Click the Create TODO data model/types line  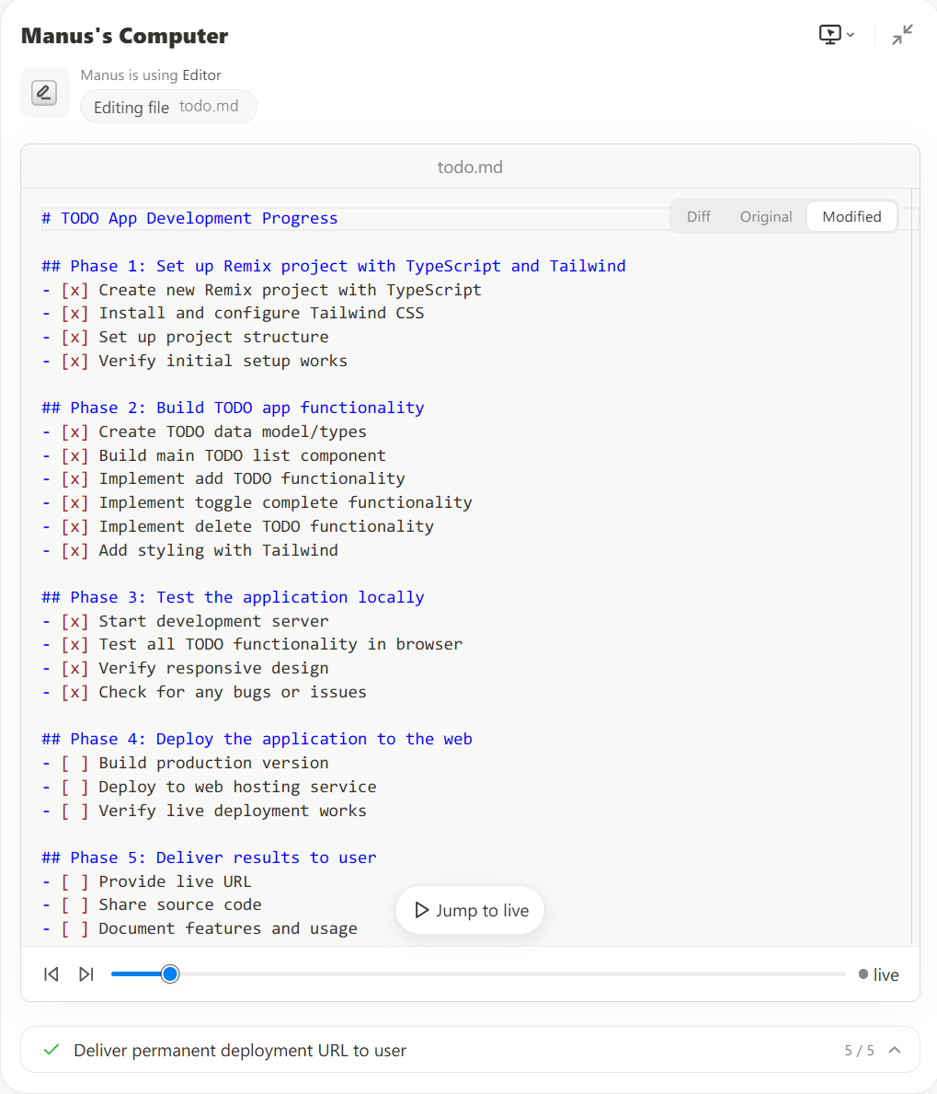tap(204, 432)
